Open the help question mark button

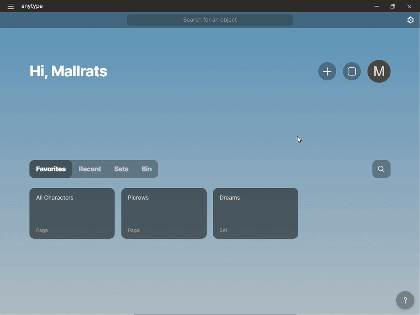pos(405,300)
